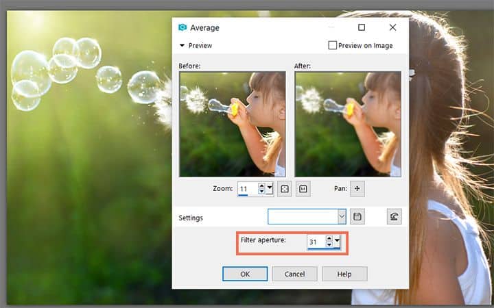Image resolution: width=494 pixels, height=308 pixels.
Task: Click the zoom 1:1 view icon
Action: pyautogui.click(x=303, y=189)
